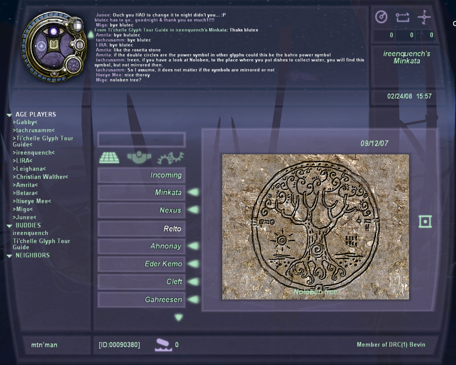Open the Gahreesen folder
The image size is (456, 365).
(141, 299)
